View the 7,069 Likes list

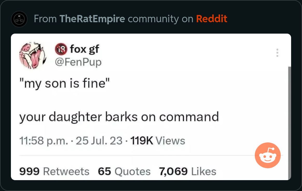[x=188, y=171]
